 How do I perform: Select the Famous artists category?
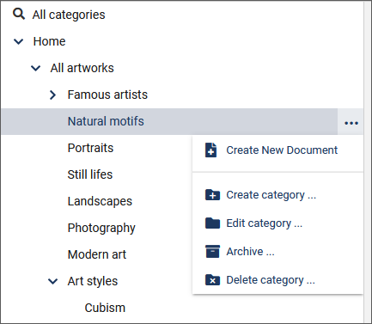tap(107, 95)
